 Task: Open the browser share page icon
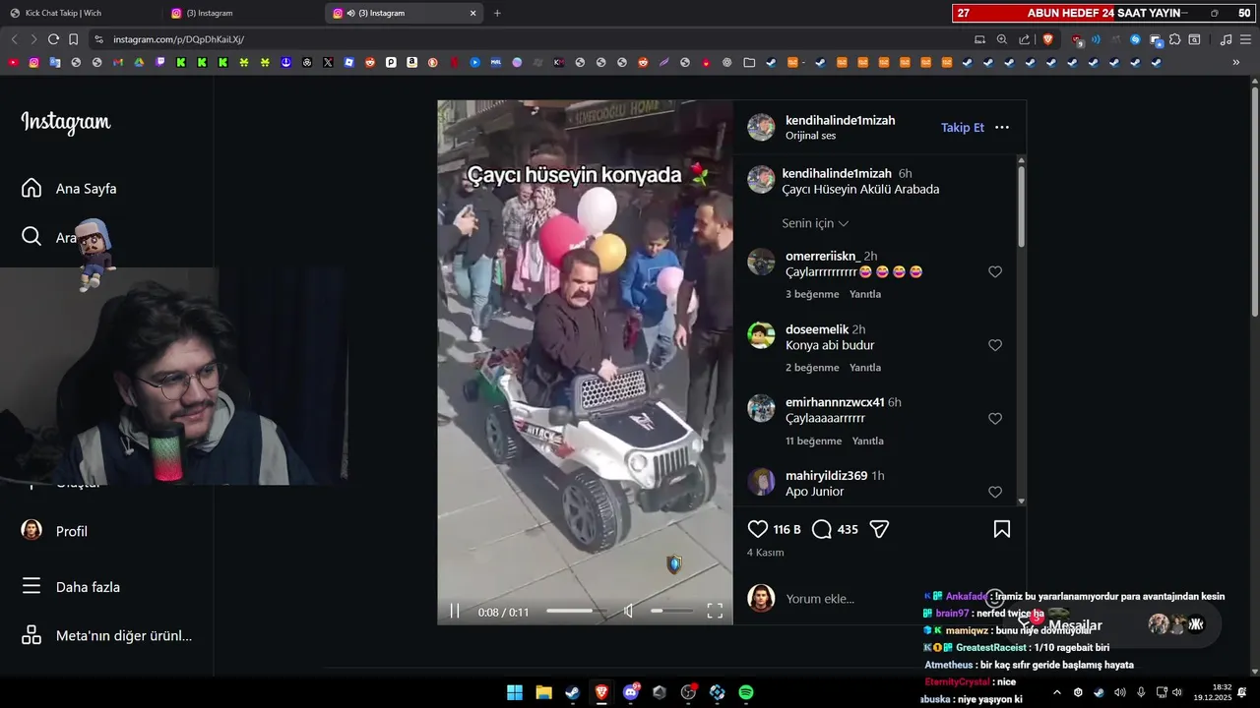coord(1025,39)
